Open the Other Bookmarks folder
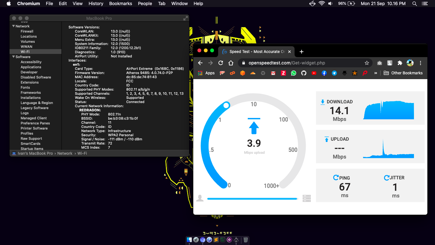This screenshot has width=435, height=245. [403, 73]
